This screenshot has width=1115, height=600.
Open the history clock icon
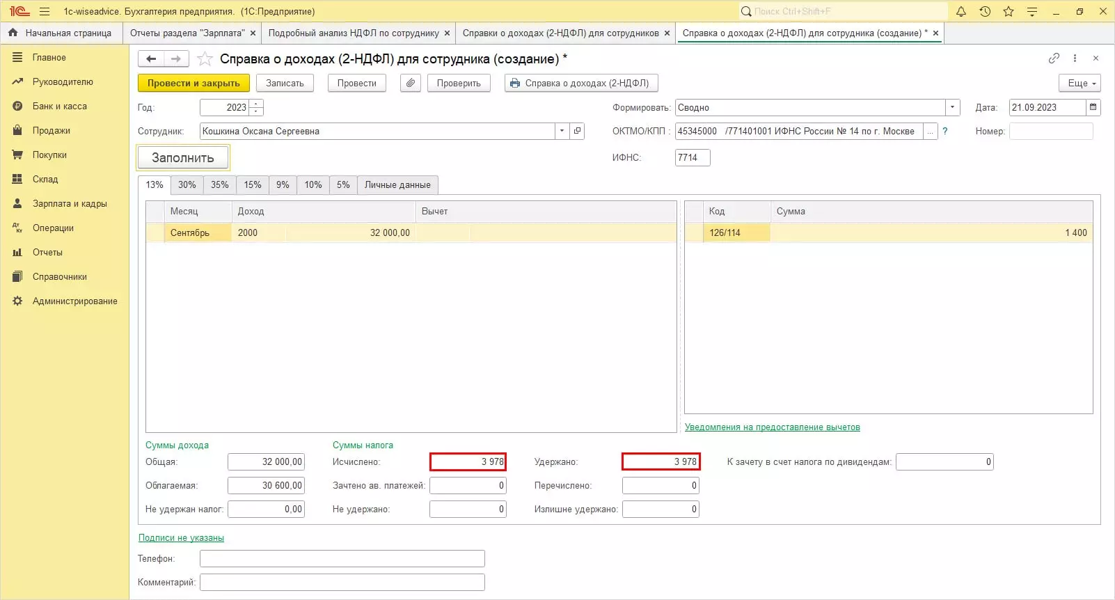tap(985, 11)
